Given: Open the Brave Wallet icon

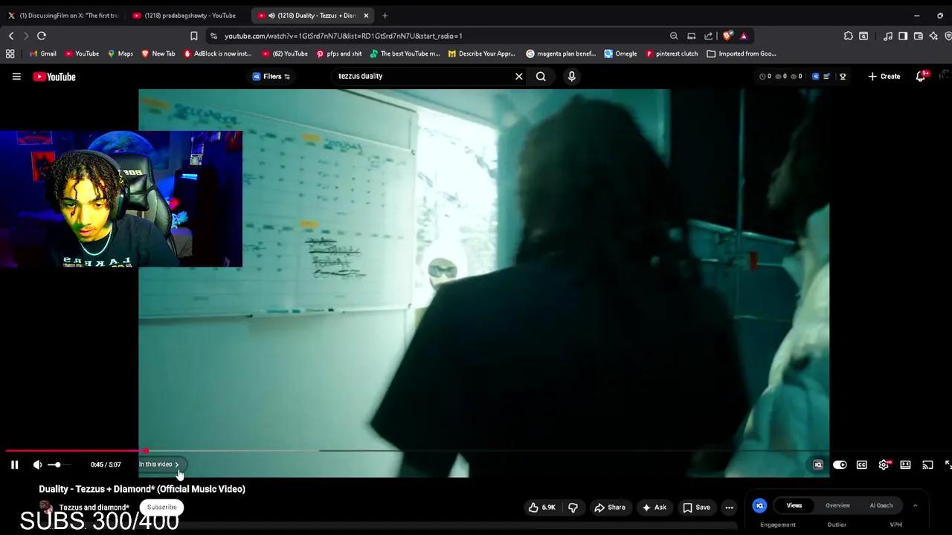Looking at the screenshot, I should (x=919, y=36).
